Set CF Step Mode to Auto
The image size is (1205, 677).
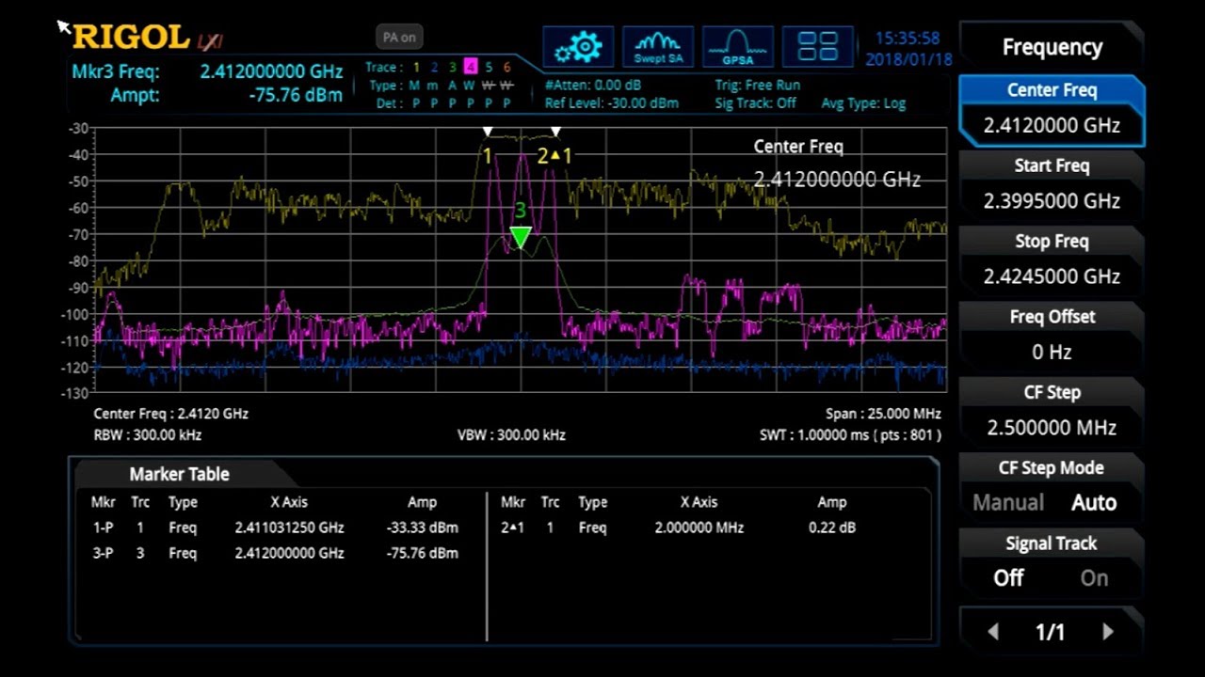click(1094, 502)
